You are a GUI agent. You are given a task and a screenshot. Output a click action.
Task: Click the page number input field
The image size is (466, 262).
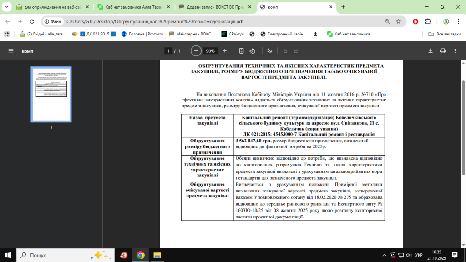coord(168,51)
